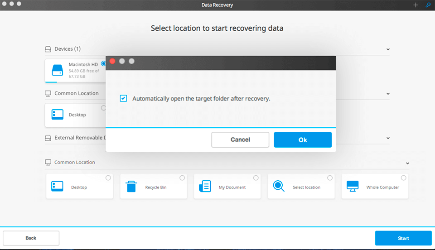The image size is (435, 250).
Task: Click the plus icon in title bar
Action: [x=416, y=5]
